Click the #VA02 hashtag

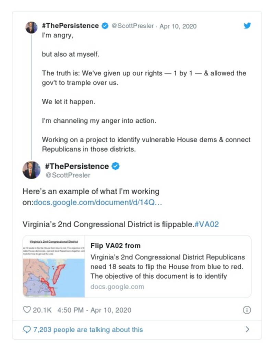[206, 224]
